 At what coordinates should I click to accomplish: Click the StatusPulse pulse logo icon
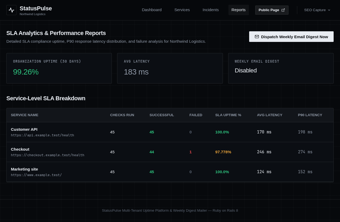11,10
